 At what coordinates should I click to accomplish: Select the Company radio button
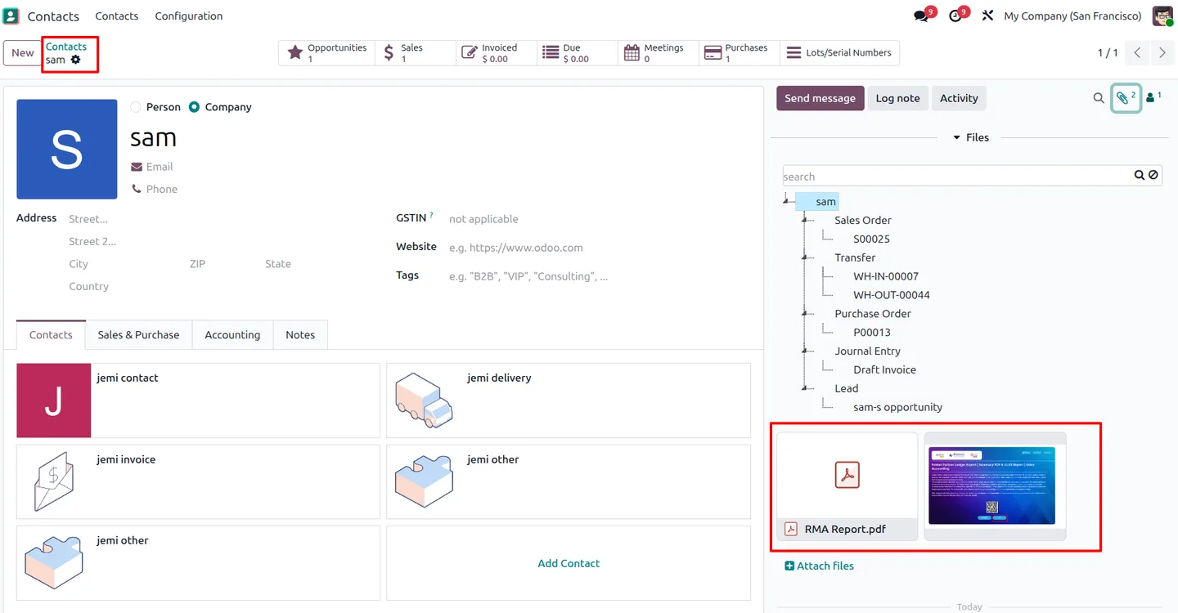point(194,107)
